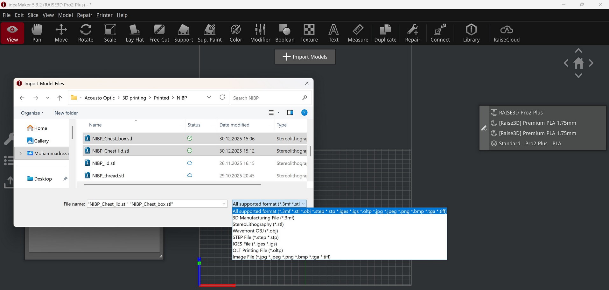Open the Model menu
Viewport: 609px width, 290px height.
coord(66,15)
